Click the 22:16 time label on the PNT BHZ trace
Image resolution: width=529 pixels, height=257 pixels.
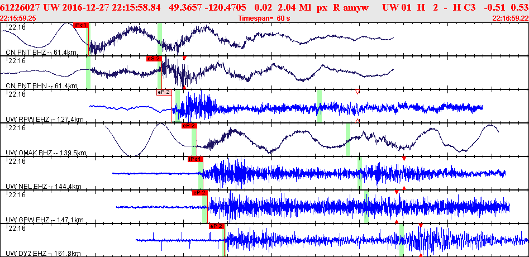[17, 27]
